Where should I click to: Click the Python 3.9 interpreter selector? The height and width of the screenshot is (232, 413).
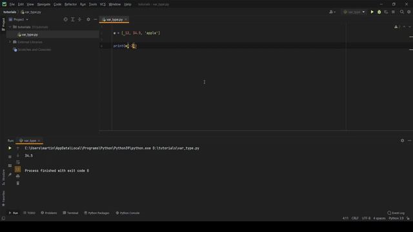point(396,218)
